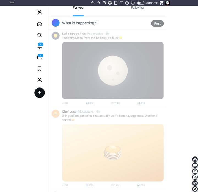This screenshot has height=192, width=198.
Task: Repost the Moon post showing 312
Action: (90, 103)
